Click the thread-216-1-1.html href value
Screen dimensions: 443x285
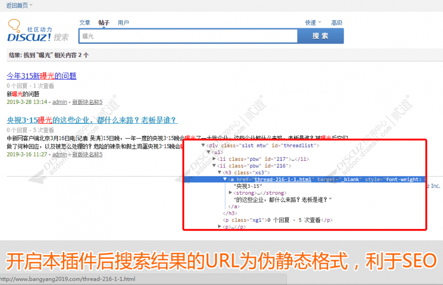click(283, 179)
